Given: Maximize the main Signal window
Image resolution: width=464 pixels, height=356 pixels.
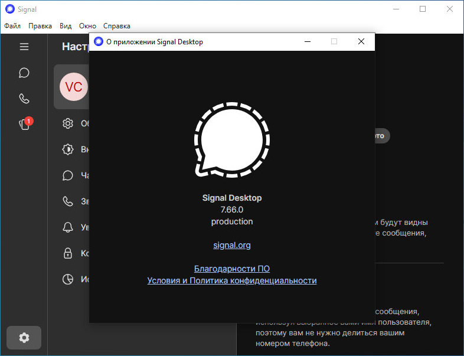Looking at the screenshot, I should point(423,9).
